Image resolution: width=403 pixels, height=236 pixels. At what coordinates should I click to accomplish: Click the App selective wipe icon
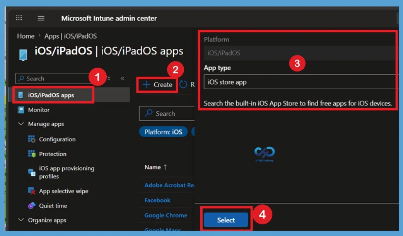click(x=32, y=191)
